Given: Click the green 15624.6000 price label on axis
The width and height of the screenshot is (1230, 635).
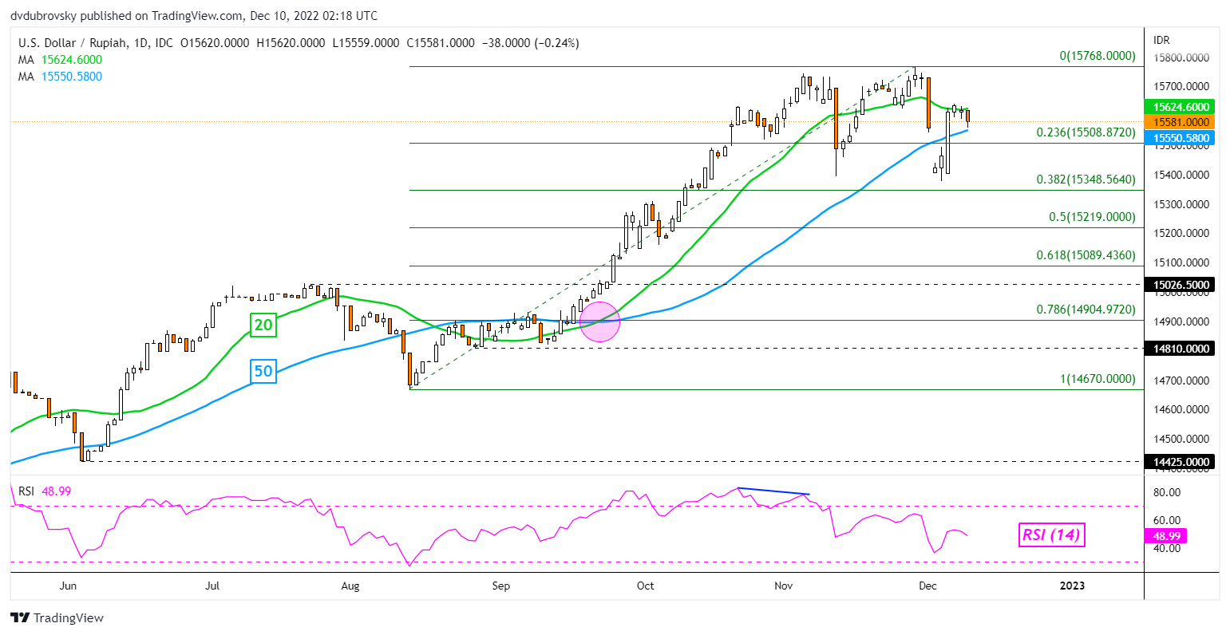Looking at the screenshot, I should point(1179,107).
